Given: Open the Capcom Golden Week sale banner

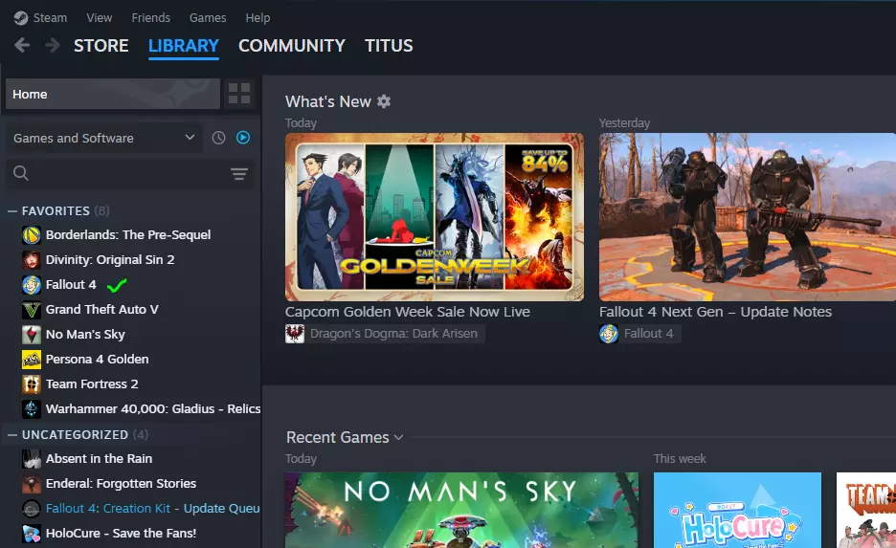Looking at the screenshot, I should pos(435,217).
